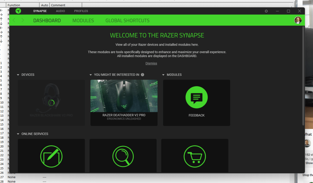Close the Razer Synapse window
The image size is (313, 183).
(x=300, y=11)
